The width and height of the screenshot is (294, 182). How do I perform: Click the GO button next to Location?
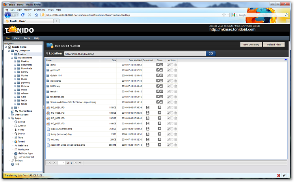(x=211, y=54)
